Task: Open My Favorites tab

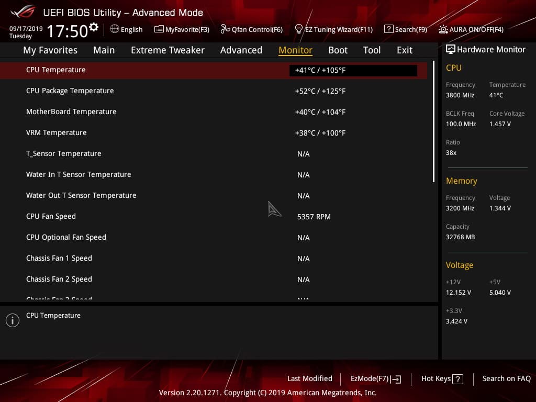Action: coord(50,50)
